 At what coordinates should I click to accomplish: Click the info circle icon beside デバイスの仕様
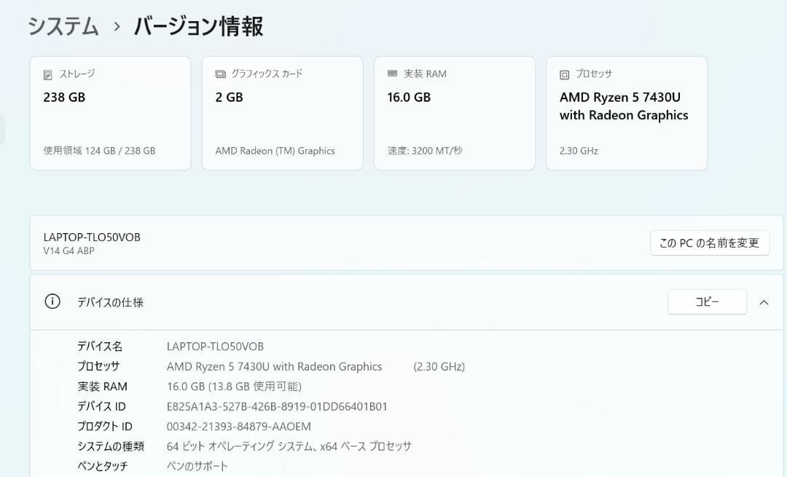coord(52,301)
